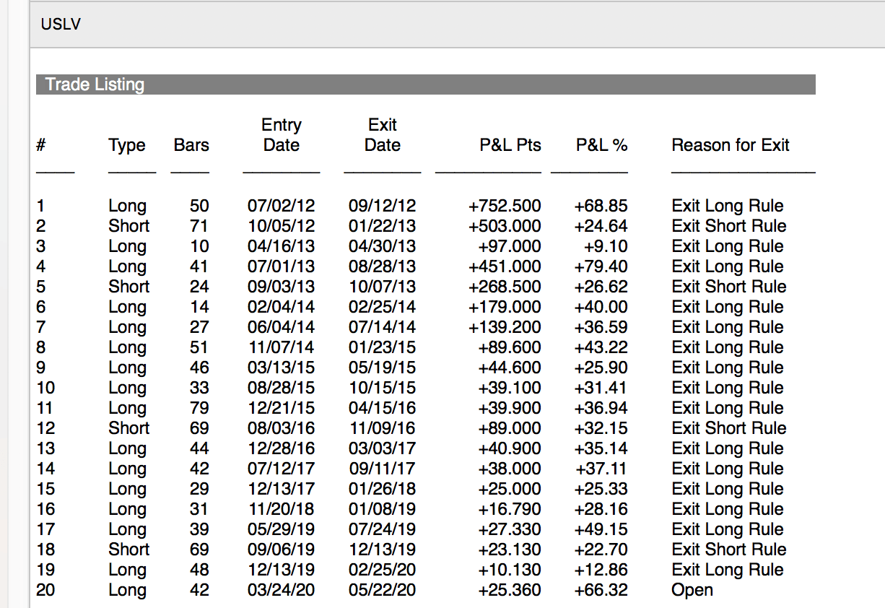Select percentage +37.11

[x=601, y=469]
